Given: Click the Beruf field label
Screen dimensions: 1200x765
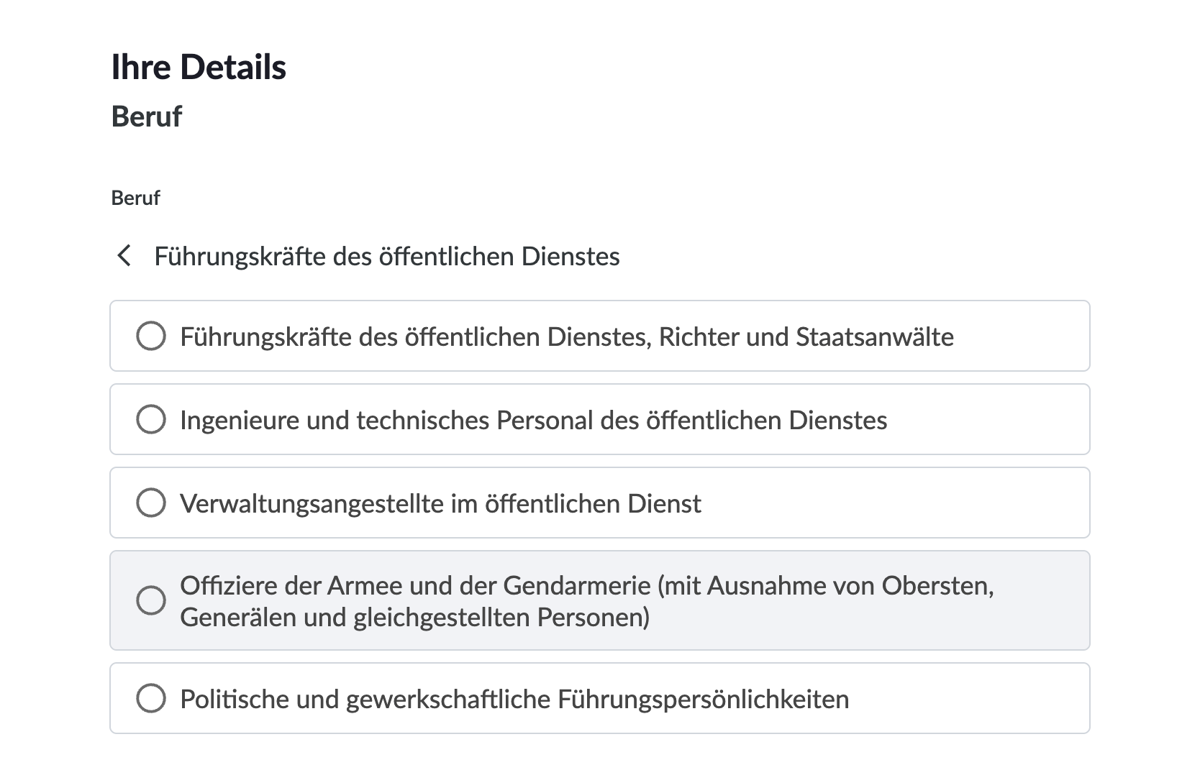Looking at the screenshot, I should point(134,198).
